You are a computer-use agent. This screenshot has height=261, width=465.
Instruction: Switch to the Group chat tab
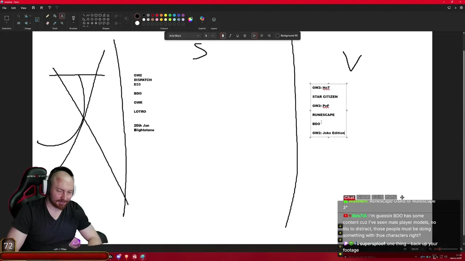(x=363, y=197)
